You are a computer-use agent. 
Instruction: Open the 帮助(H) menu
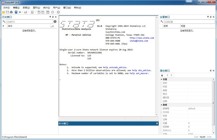pyautogui.click(x=77, y=8)
